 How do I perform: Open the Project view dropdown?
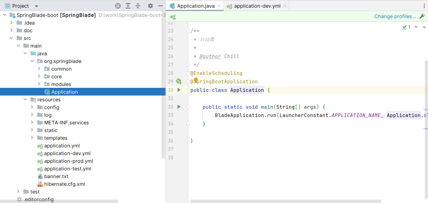click(37, 6)
